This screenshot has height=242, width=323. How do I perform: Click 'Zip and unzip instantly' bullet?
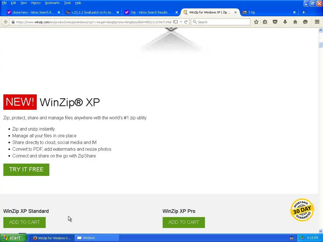(x=34, y=129)
